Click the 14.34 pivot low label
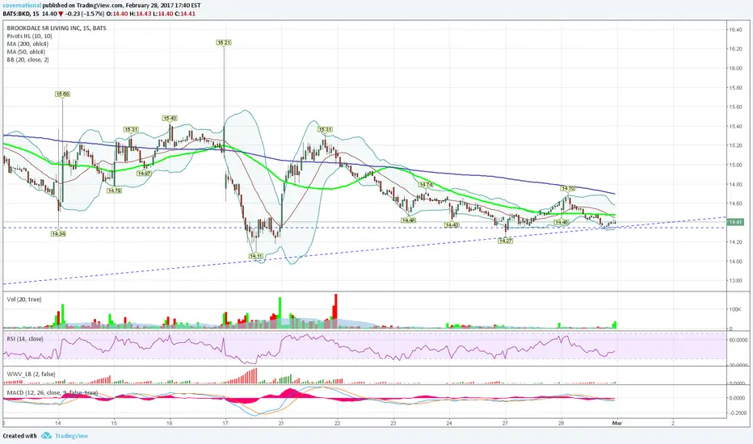The width and height of the screenshot is (753, 444). 58,234
